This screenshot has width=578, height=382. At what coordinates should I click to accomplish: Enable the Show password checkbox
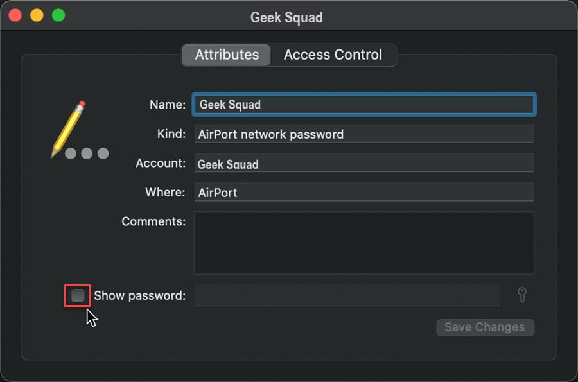78,295
